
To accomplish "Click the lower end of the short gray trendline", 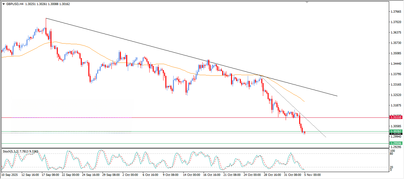I will (325, 137).
